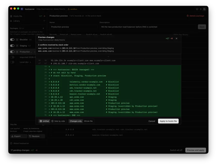Select the Changes only option
Screen dimensions: 217x165
[76, 121]
